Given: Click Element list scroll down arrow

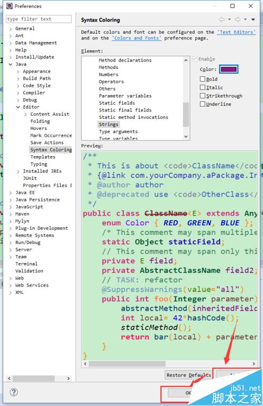Looking at the screenshot, I should [186, 136].
